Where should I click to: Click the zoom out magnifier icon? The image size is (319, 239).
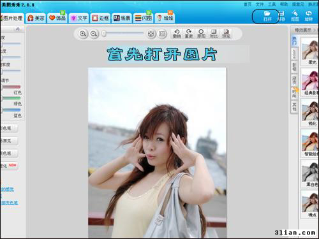point(94,34)
